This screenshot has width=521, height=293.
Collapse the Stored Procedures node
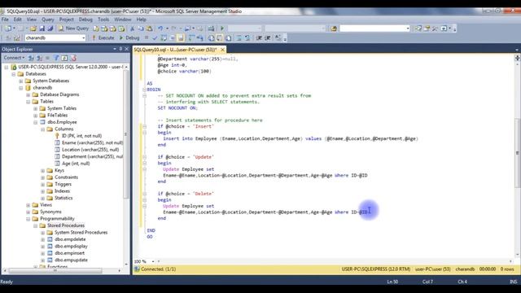[36, 225]
